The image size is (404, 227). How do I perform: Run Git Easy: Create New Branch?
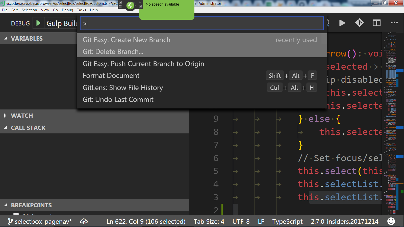(202, 40)
